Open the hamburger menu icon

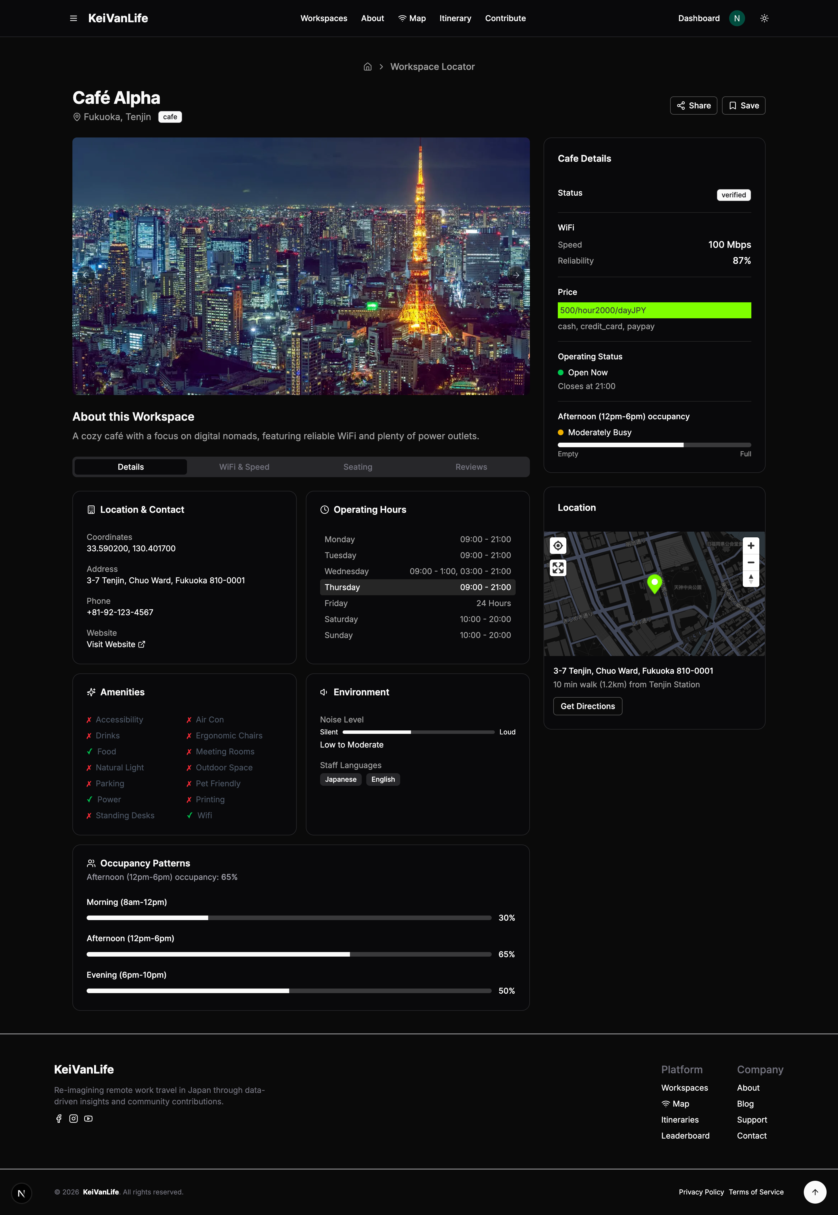74,18
